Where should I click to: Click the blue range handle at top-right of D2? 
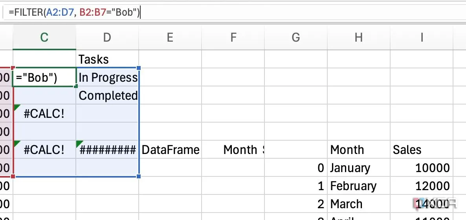pyautogui.click(x=139, y=68)
